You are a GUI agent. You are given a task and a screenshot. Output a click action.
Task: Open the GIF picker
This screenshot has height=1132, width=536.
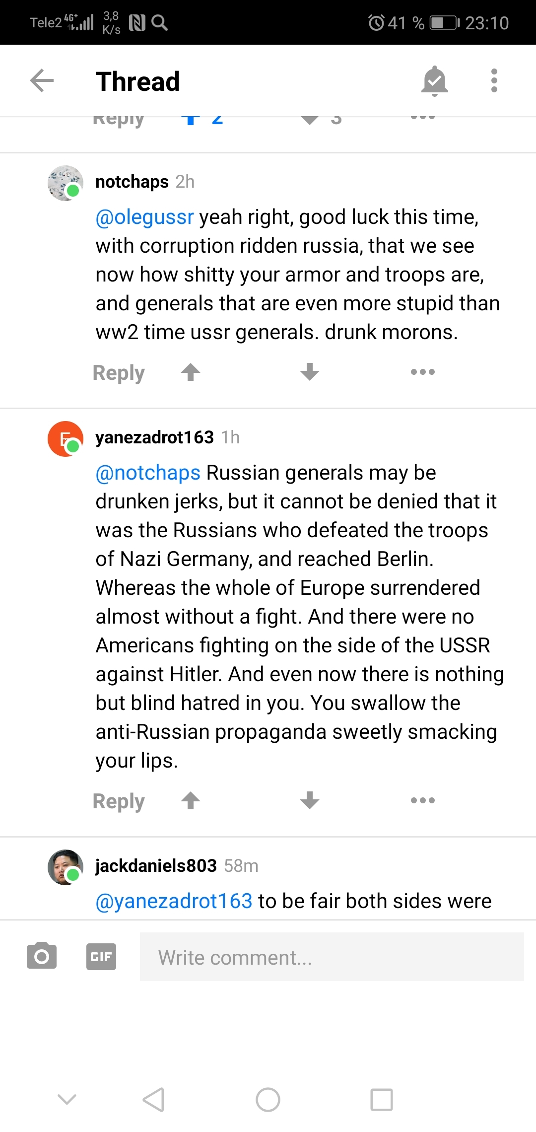(101, 956)
